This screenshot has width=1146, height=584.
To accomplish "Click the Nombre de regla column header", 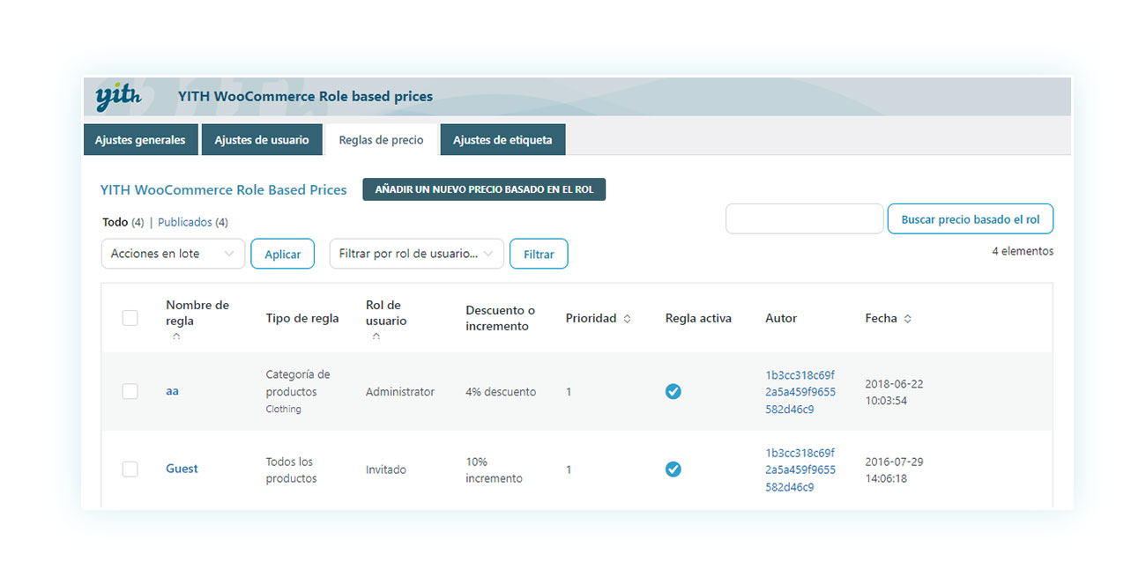I will 197,313.
